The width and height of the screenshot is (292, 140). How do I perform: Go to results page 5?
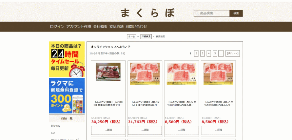tap(215, 53)
